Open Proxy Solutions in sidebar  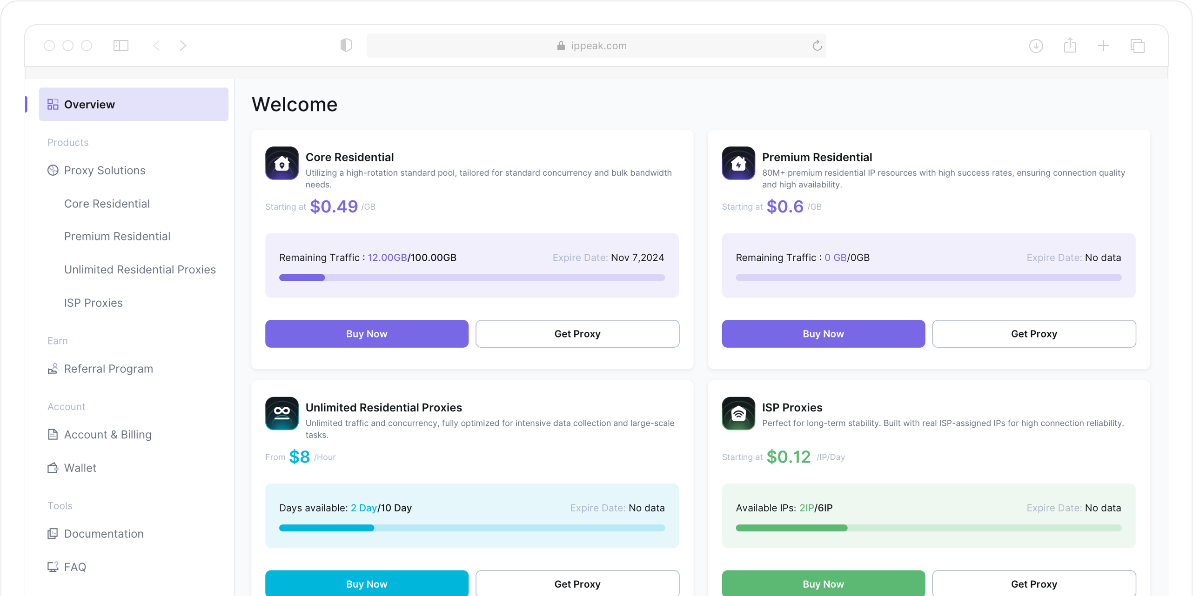click(105, 170)
